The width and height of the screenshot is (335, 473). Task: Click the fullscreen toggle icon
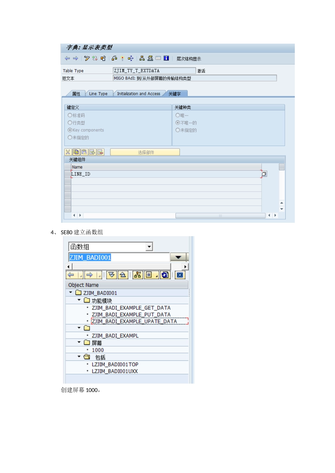point(158,58)
